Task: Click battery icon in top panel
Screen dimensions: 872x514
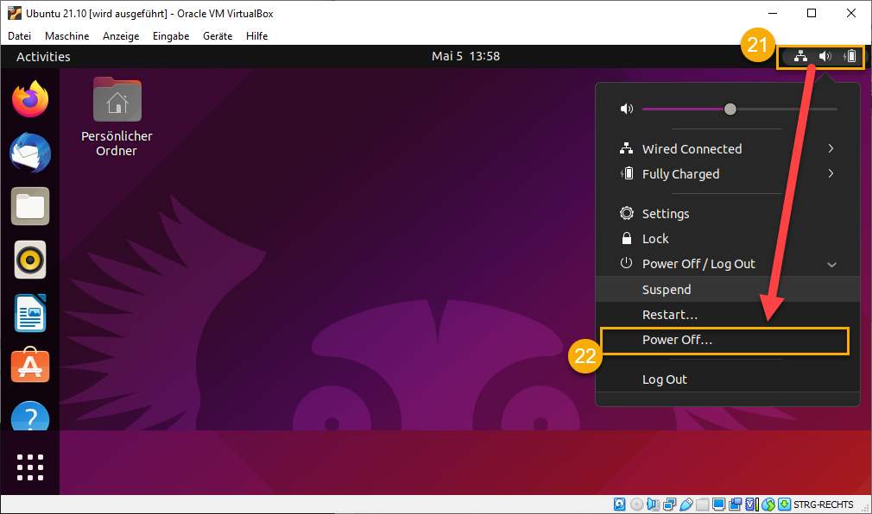Action: click(x=850, y=56)
